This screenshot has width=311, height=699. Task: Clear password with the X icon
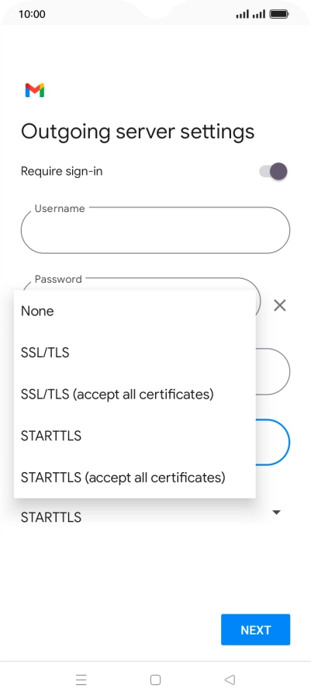point(279,305)
